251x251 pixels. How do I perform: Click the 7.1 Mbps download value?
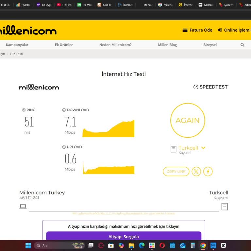70,122
